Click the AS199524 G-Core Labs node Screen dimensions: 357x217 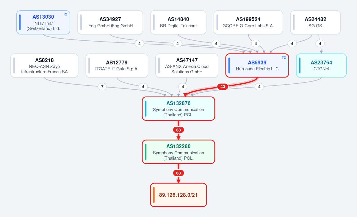pyautogui.click(x=248, y=22)
